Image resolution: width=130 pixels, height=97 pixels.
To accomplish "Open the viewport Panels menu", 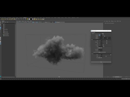I will click(31, 21).
